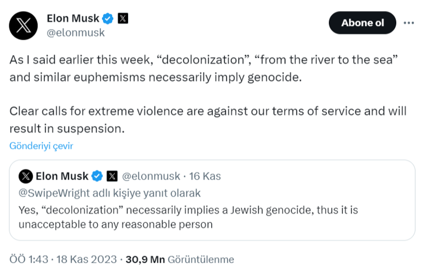Open the @elonmusk handle under the name
Viewport: 425px width, 277px height.
pyautogui.click(x=76, y=32)
